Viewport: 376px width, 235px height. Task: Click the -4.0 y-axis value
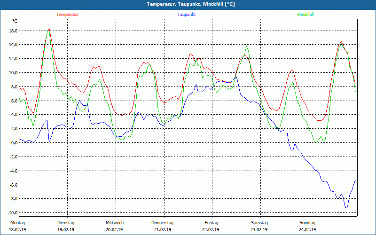(13, 171)
